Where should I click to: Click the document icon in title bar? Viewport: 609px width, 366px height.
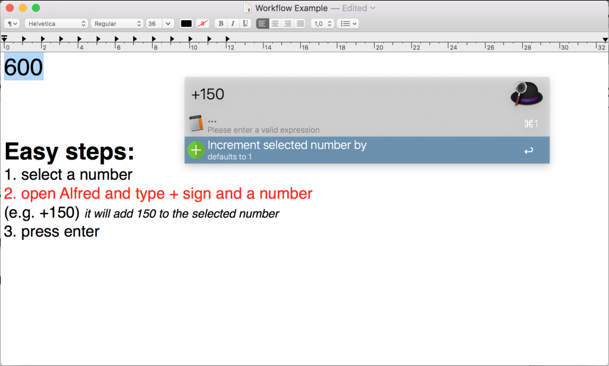tap(247, 8)
